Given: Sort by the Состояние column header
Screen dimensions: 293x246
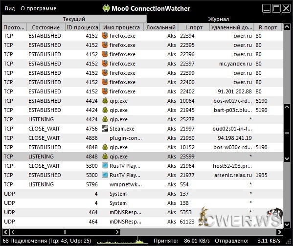Looking at the screenshot, I should pyautogui.click(x=46, y=27).
